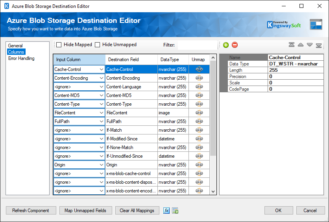This screenshot has height=222, width=329.
Task: Click the move down arrow icon
Action: 310,45
